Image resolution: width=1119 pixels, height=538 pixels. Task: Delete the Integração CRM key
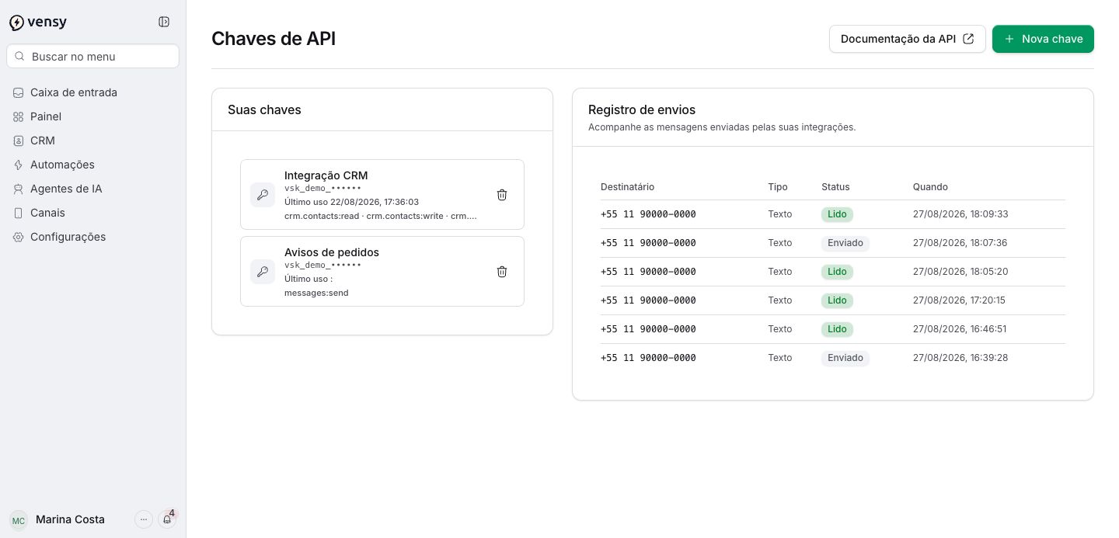pyautogui.click(x=502, y=195)
